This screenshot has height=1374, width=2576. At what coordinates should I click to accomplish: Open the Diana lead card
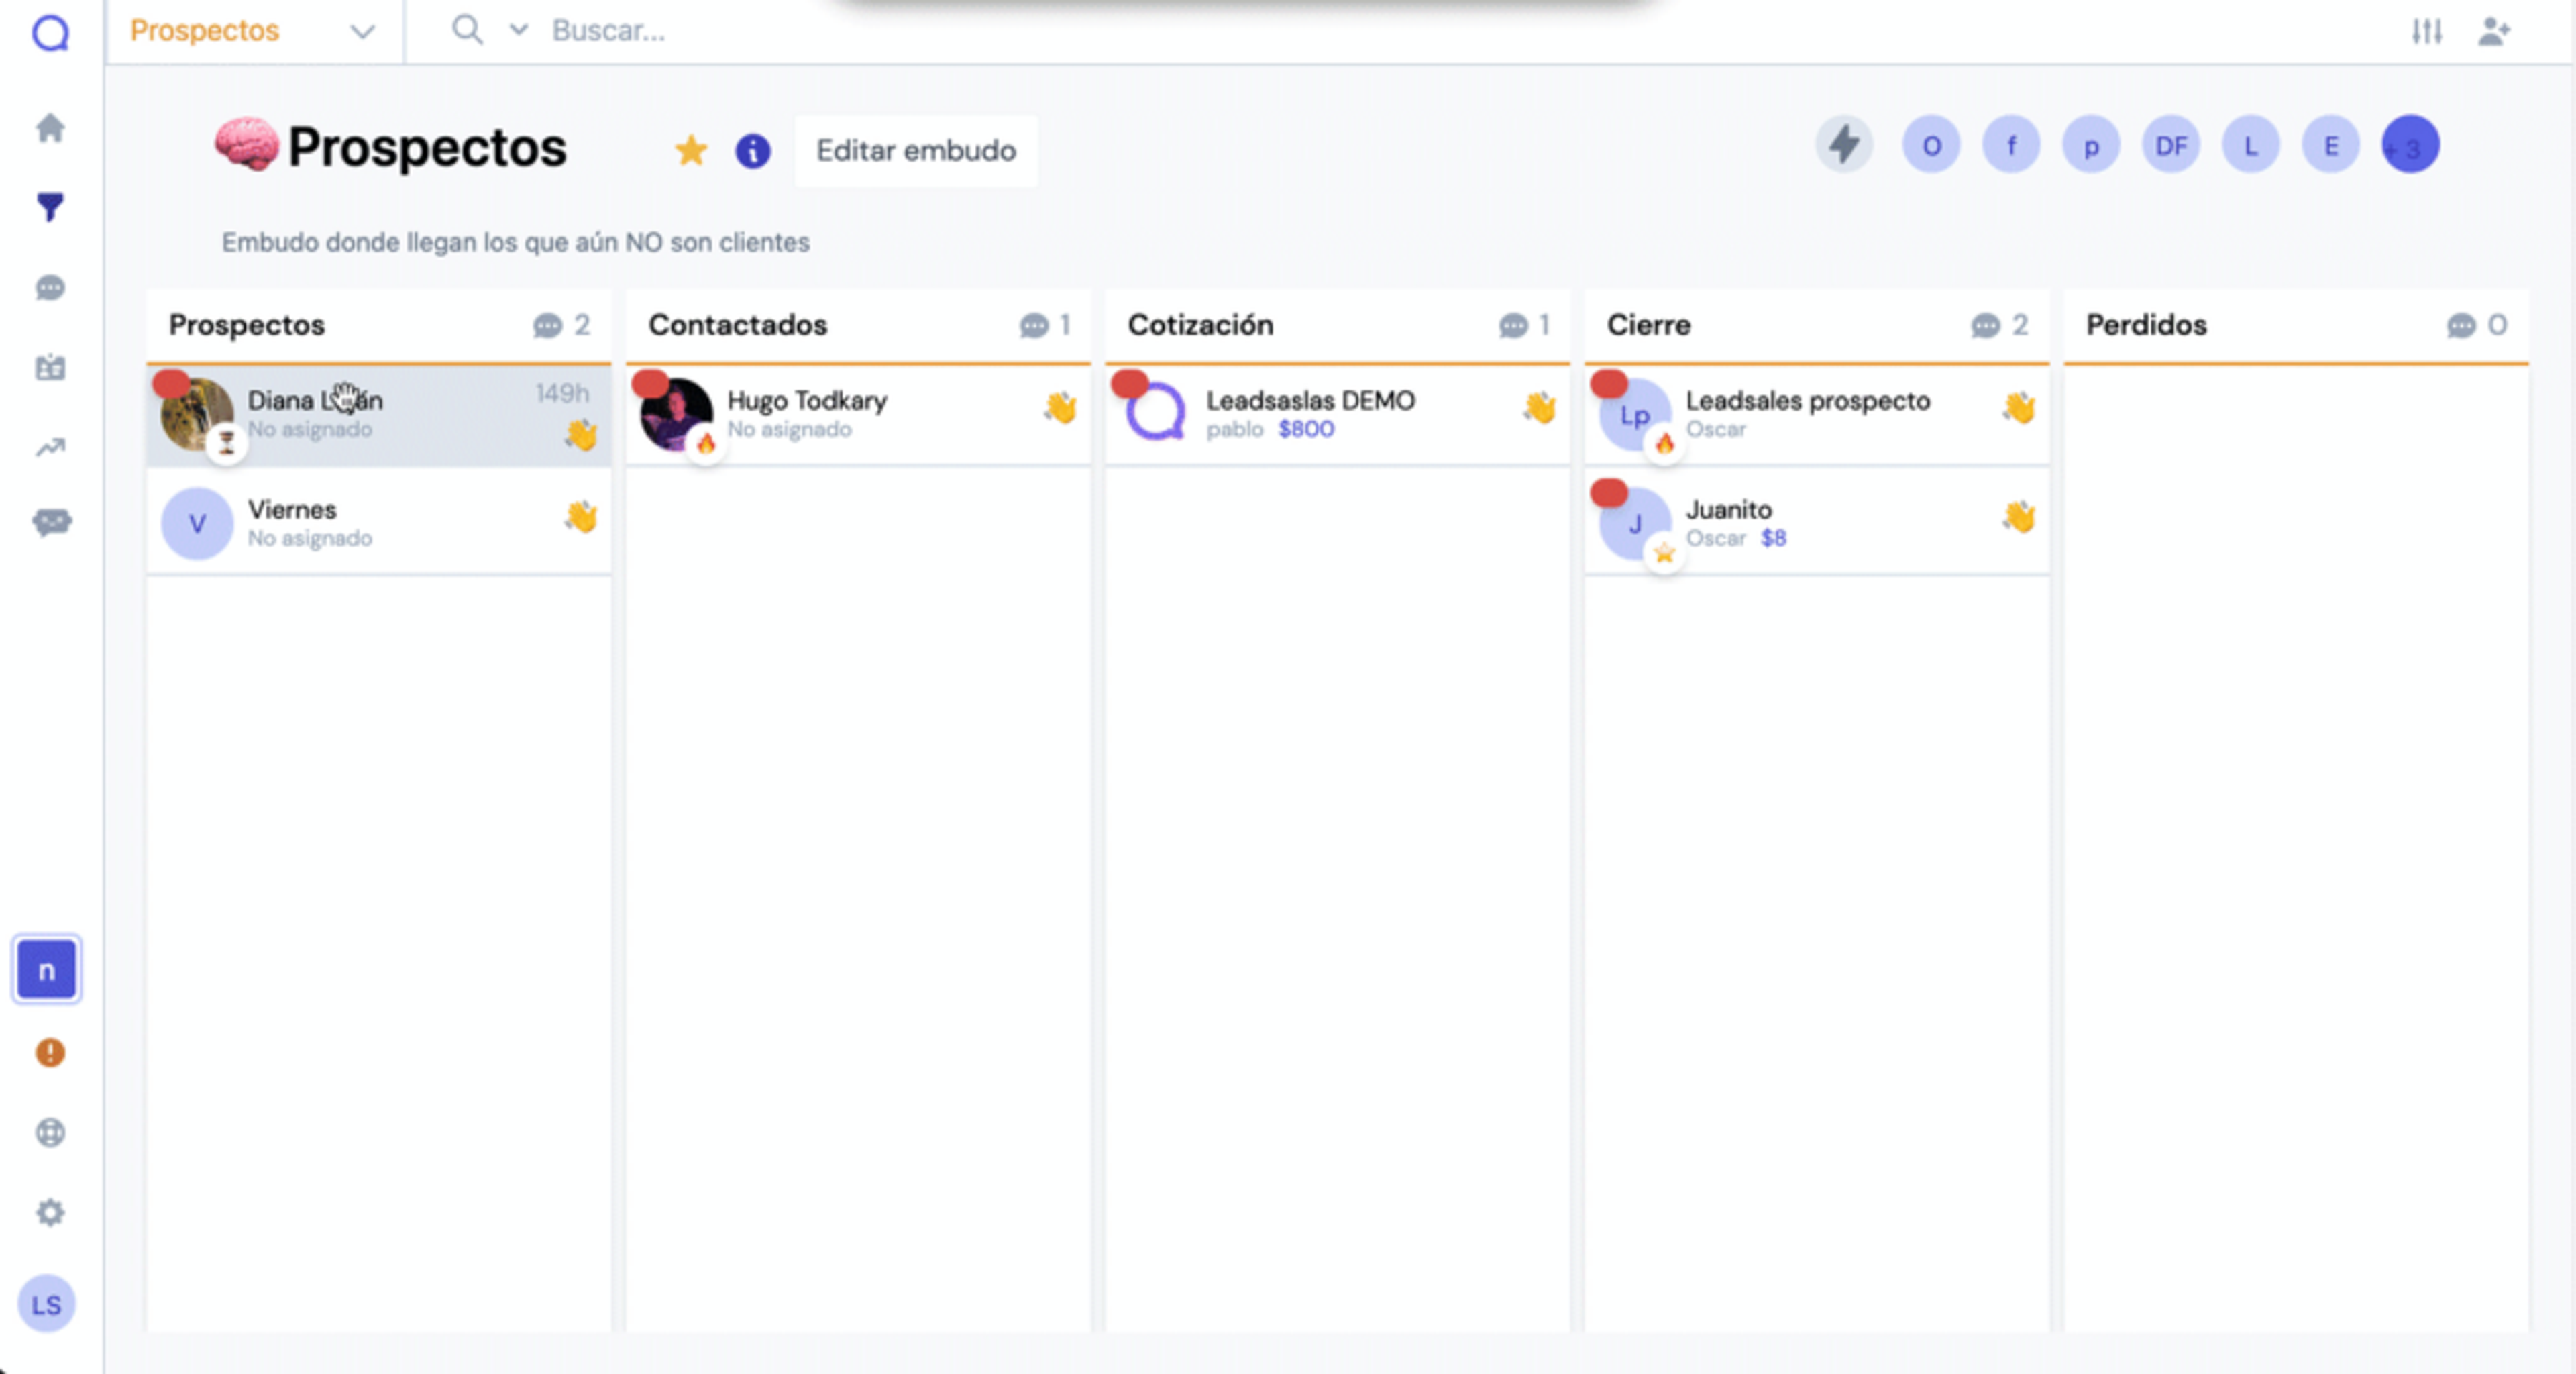[x=379, y=415]
